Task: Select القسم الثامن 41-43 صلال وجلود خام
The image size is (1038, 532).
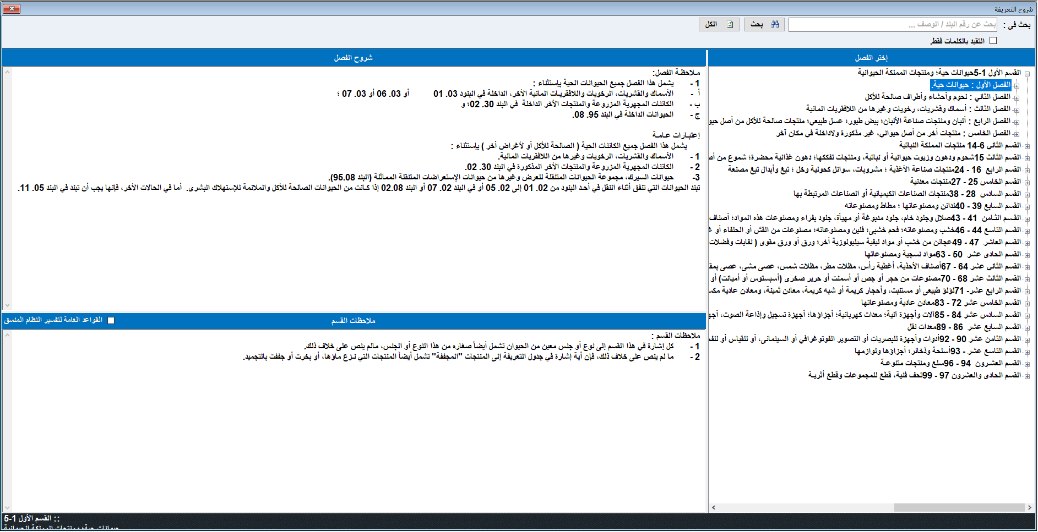Action: coord(866,218)
